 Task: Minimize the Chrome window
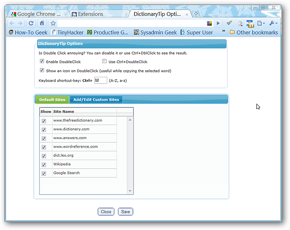(255, 8)
